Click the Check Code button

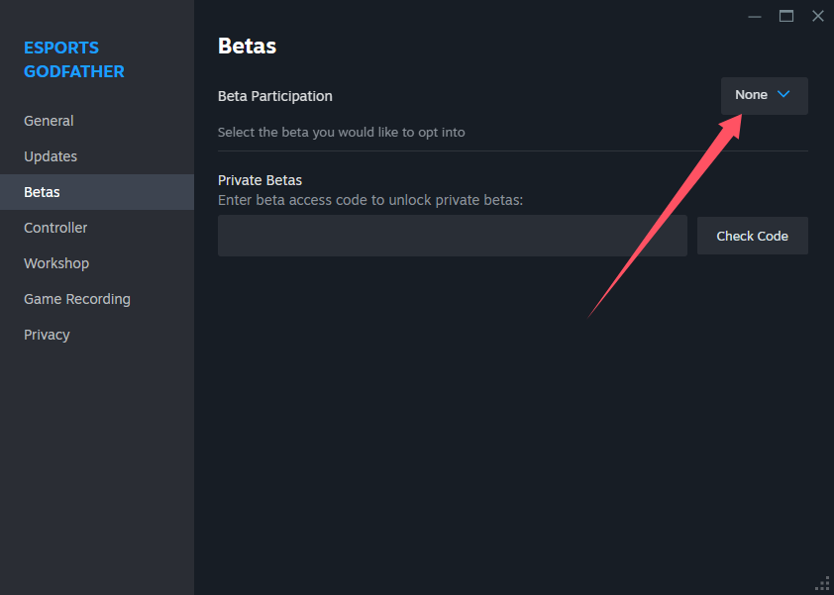752,236
